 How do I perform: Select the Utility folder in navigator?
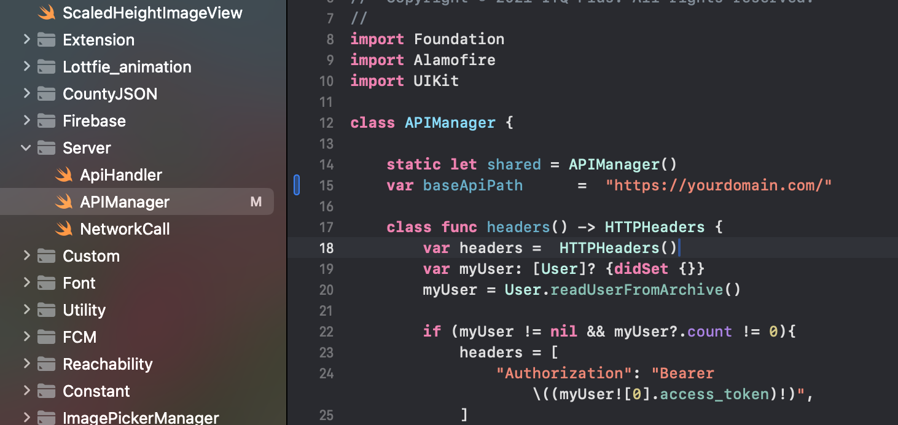tap(84, 310)
